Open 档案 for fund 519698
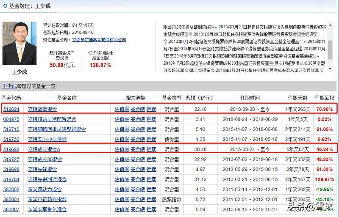The image size is (339, 217). coord(151,169)
